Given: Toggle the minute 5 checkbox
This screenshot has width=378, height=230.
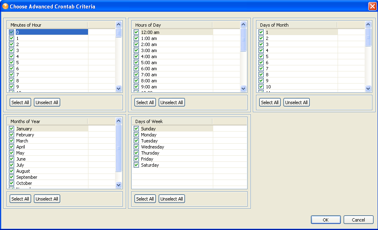Looking at the screenshot, I should click(x=11, y=63).
